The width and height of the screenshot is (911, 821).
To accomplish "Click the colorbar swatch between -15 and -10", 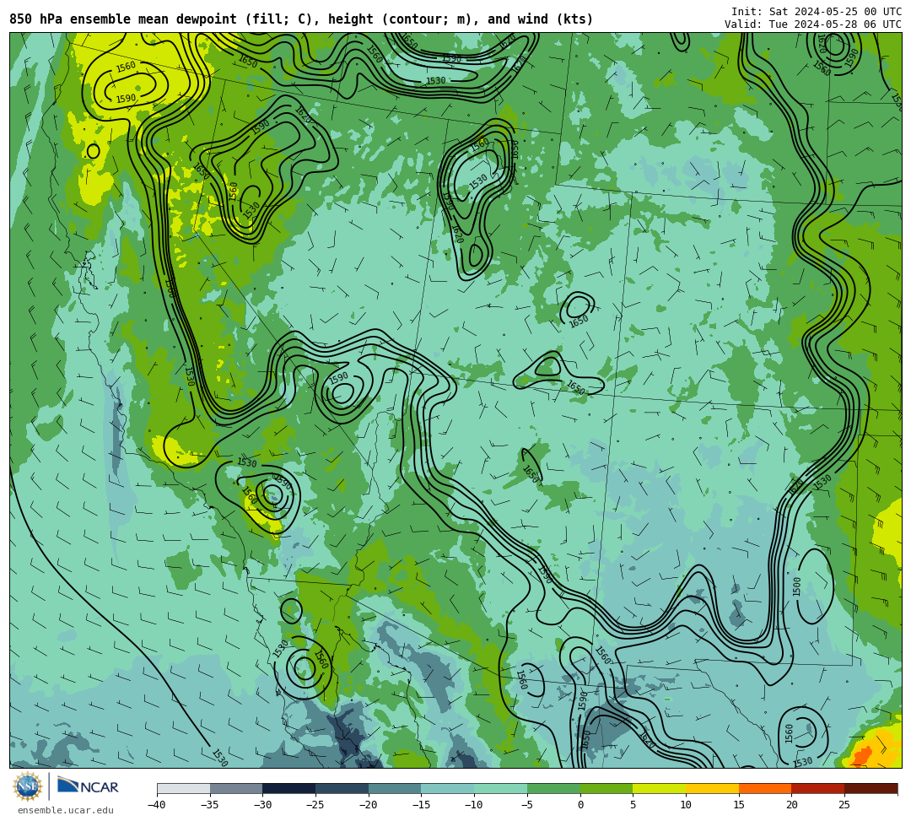I will tap(448, 788).
